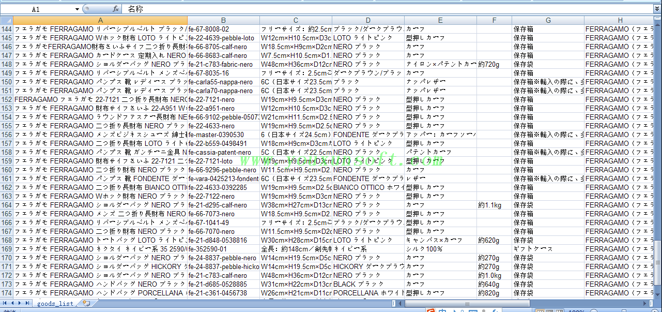Select the fe-21-d685-0528885 cell
662x312 pixels.
223,284
